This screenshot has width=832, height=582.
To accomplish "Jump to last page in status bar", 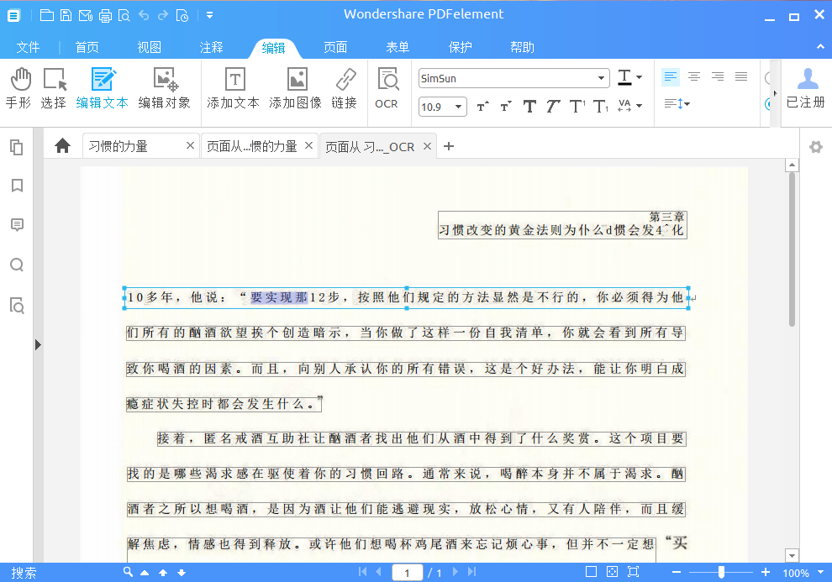I will (471, 572).
